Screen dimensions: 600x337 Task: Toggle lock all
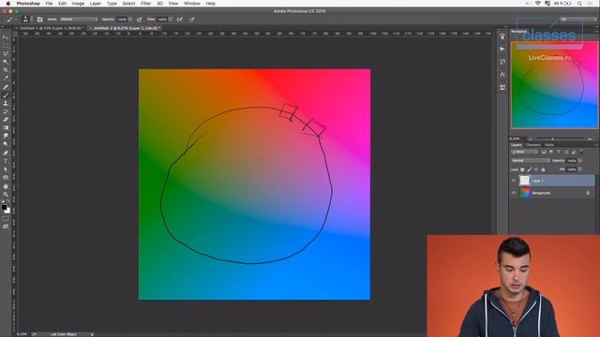point(543,169)
